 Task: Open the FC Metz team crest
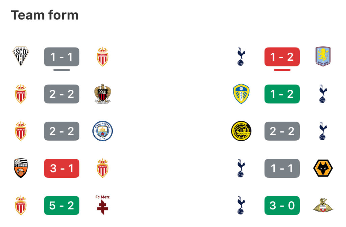(x=102, y=205)
